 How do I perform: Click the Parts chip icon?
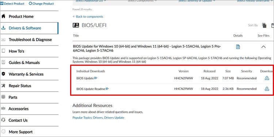(3, 97)
